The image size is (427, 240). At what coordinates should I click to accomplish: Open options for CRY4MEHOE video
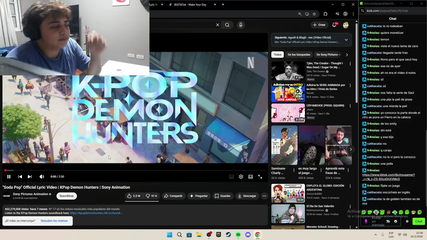tap(350, 106)
